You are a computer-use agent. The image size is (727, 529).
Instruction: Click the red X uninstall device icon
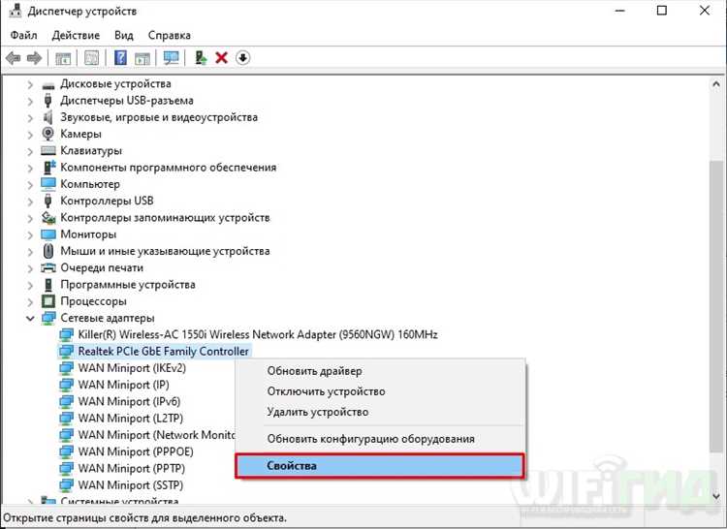[222, 58]
